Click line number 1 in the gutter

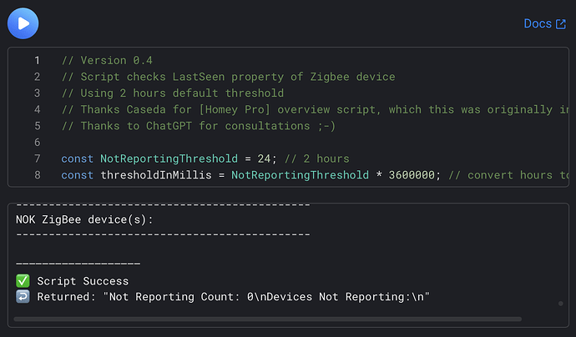click(37, 60)
